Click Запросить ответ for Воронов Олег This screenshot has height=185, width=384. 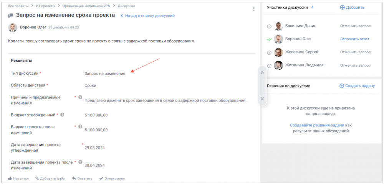(354, 39)
